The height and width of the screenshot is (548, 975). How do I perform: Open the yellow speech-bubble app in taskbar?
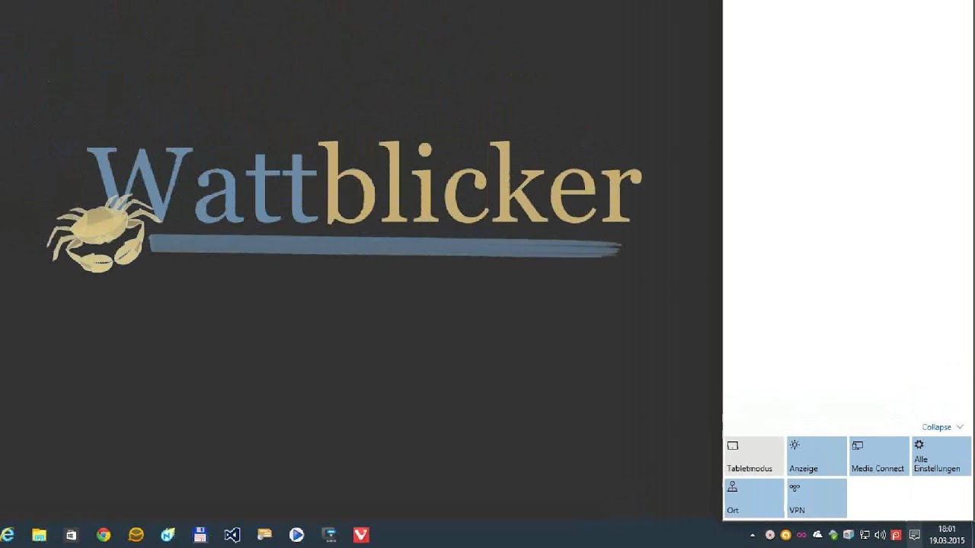click(136, 535)
